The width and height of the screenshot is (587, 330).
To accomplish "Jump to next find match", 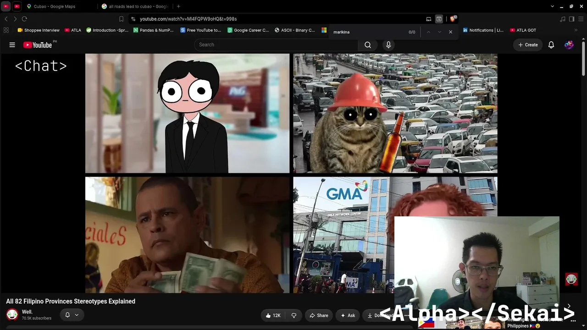I will [439, 32].
